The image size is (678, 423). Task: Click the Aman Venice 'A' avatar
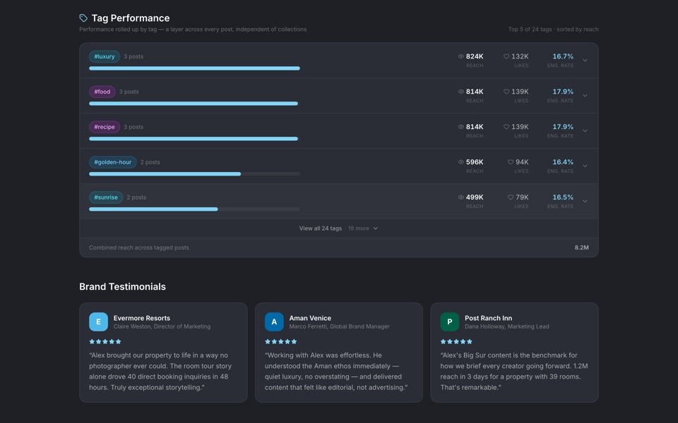point(274,322)
